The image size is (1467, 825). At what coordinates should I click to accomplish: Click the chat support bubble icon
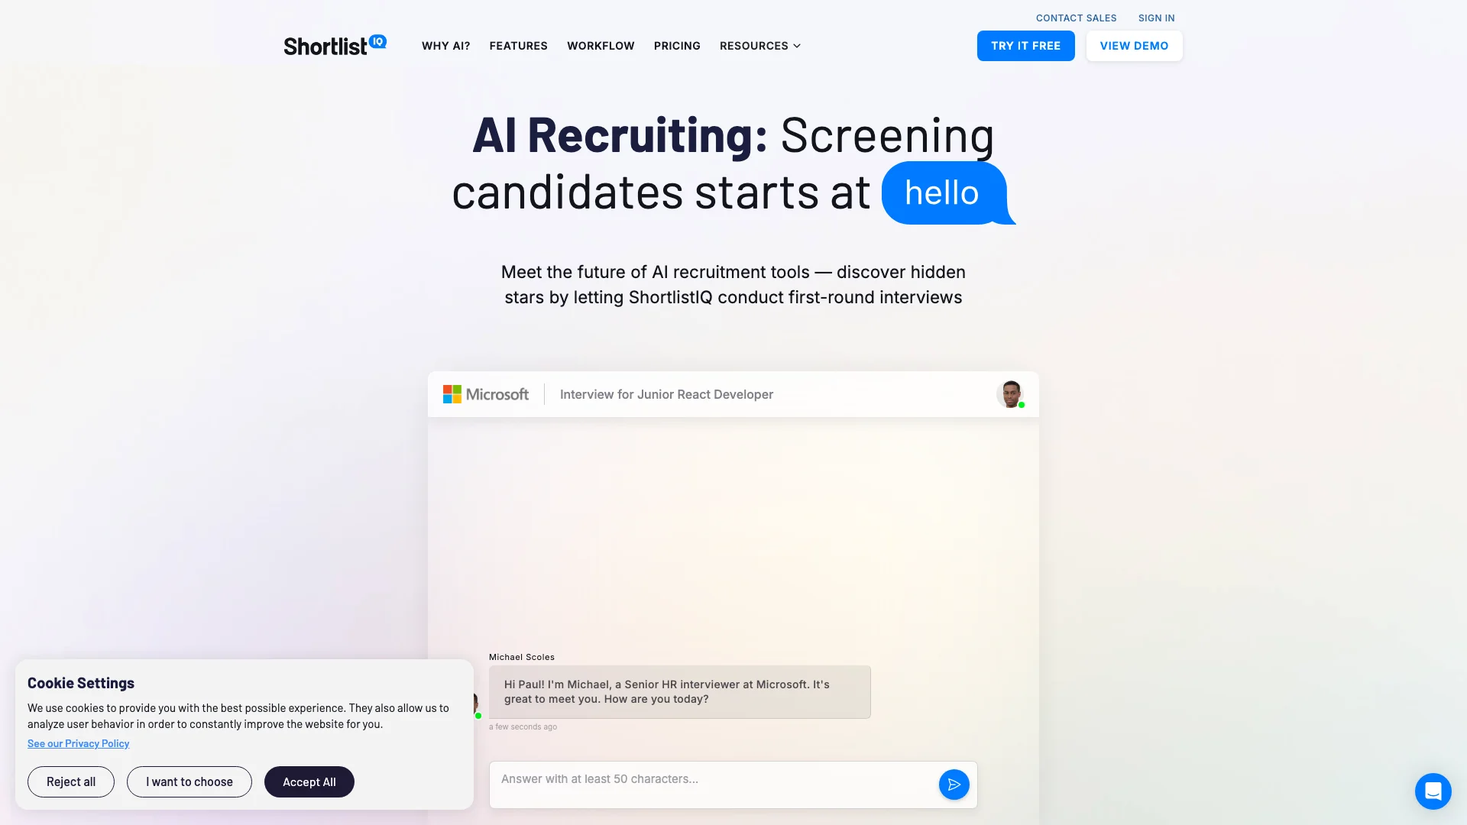pos(1433,791)
